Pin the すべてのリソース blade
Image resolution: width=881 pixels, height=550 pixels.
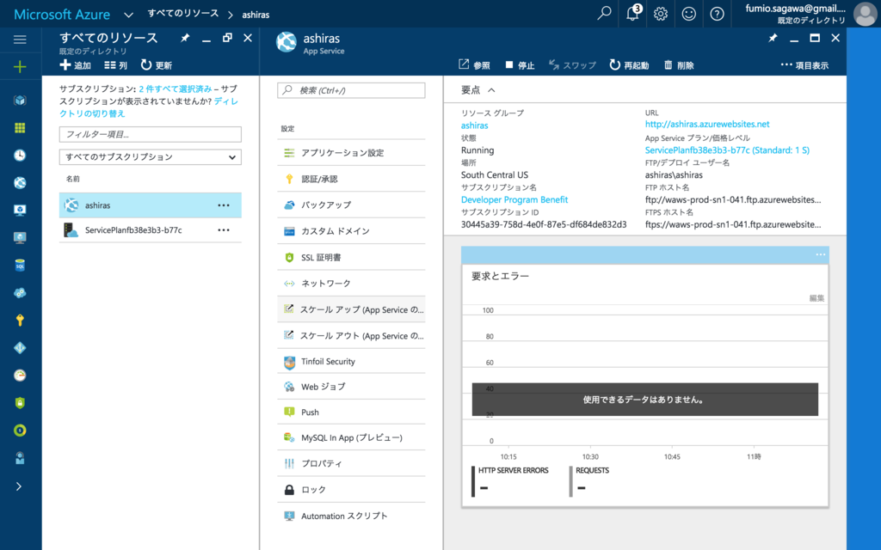point(185,38)
